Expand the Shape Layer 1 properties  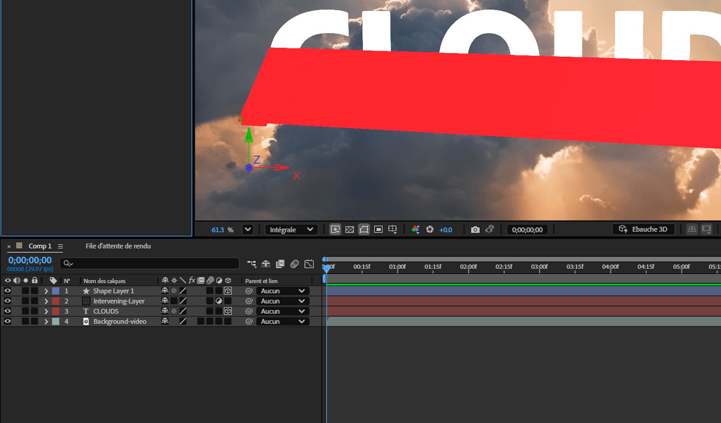[x=46, y=290]
